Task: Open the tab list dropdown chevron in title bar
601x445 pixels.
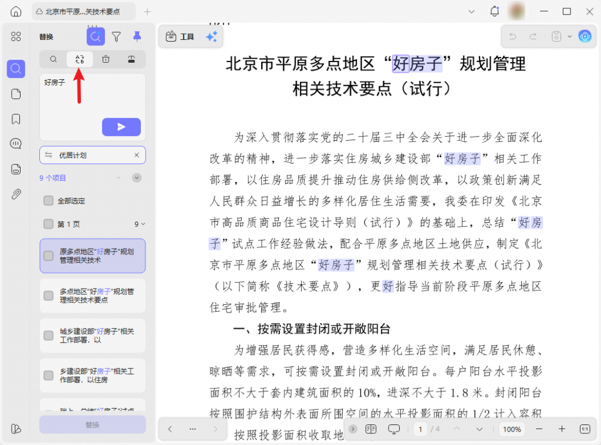Action: point(471,12)
